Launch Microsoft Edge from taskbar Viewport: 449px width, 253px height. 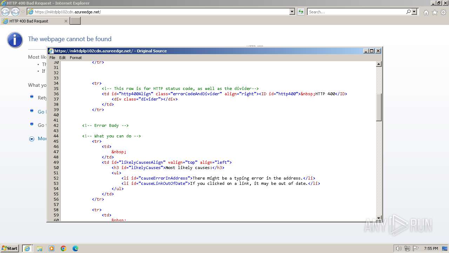click(75, 248)
